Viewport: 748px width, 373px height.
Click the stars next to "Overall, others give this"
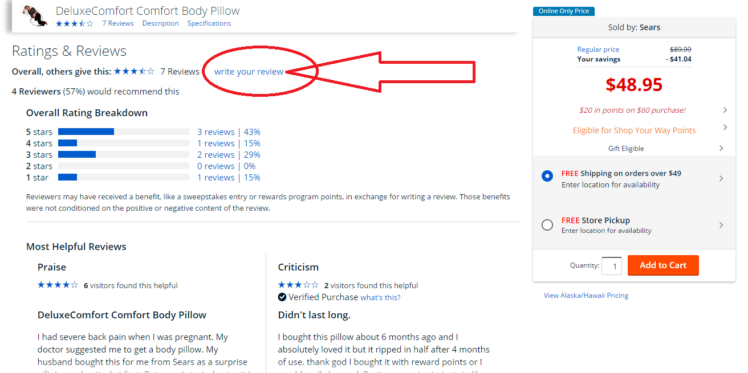point(134,71)
